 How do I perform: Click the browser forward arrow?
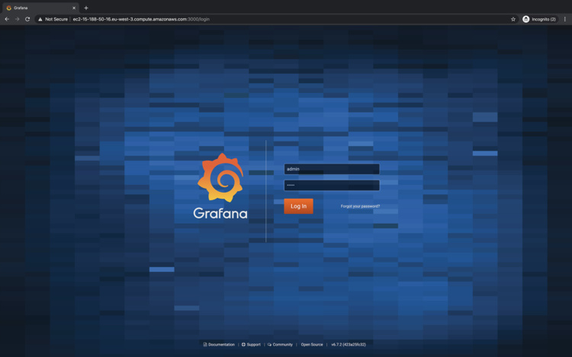coord(17,19)
